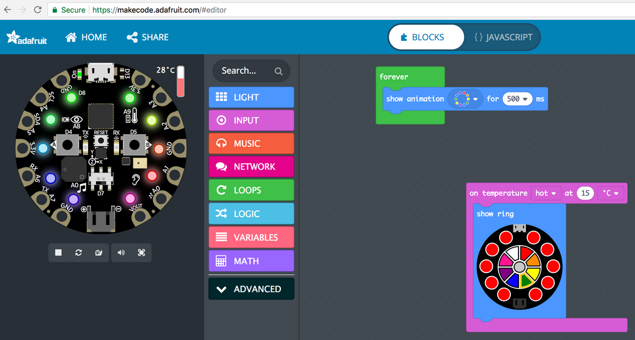Toggle slow-motion snail mode

click(98, 253)
